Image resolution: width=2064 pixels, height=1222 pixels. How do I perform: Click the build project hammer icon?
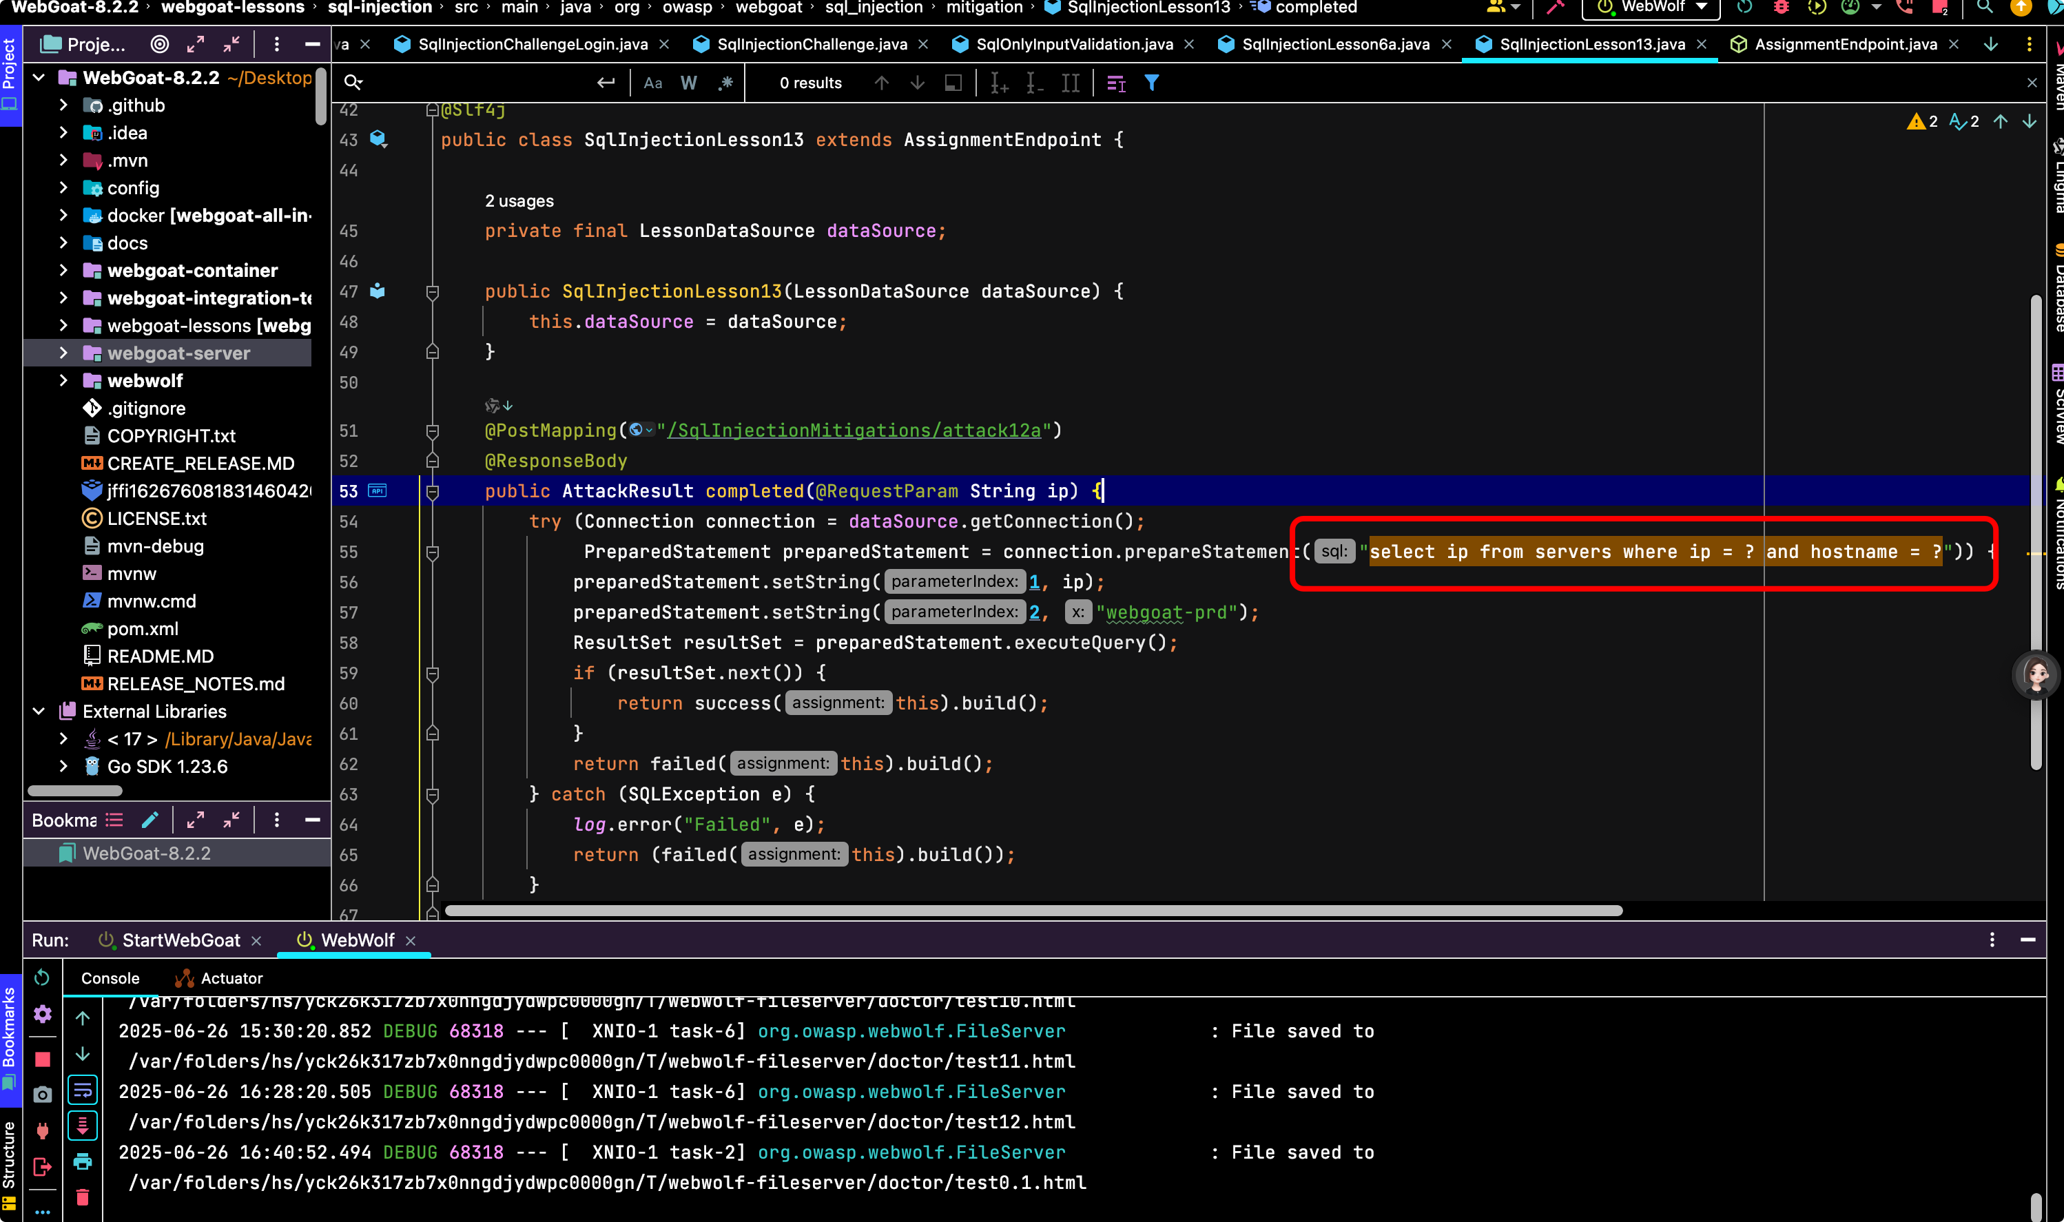[1554, 8]
